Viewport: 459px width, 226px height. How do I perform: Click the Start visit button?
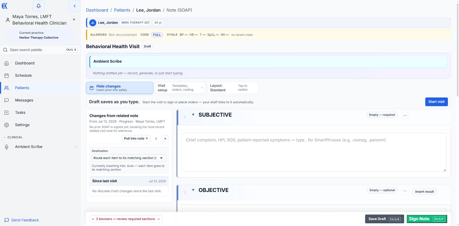437,102
